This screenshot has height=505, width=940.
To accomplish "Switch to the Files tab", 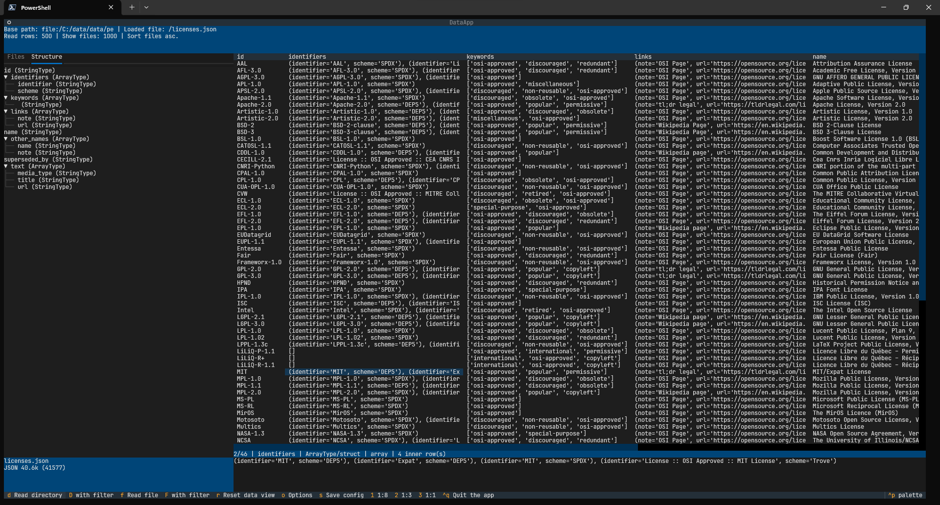I will (x=16, y=57).
